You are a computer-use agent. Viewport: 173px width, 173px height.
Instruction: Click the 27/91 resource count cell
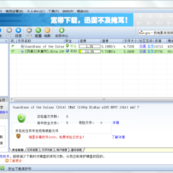pos(159,51)
